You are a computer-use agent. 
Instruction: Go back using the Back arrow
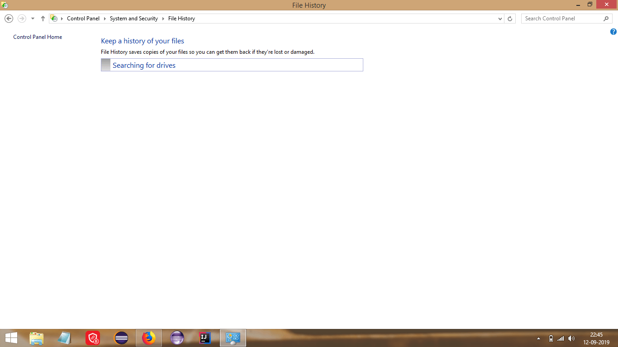9,19
